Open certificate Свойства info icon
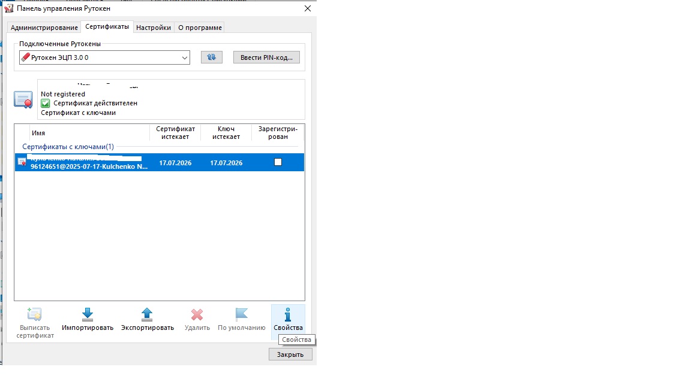 pyautogui.click(x=288, y=314)
